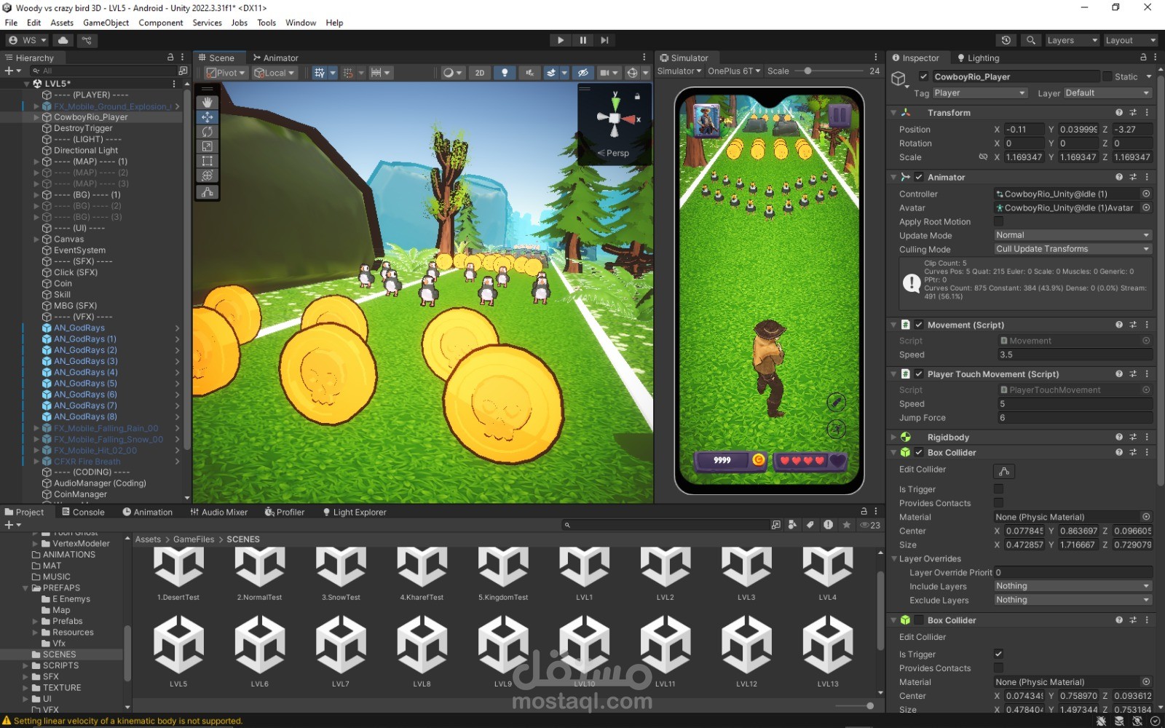The image size is (1165, 728).
Task: Toggle first Box Collider Is Trigger checkbox
Action: [x=998, y=489]
